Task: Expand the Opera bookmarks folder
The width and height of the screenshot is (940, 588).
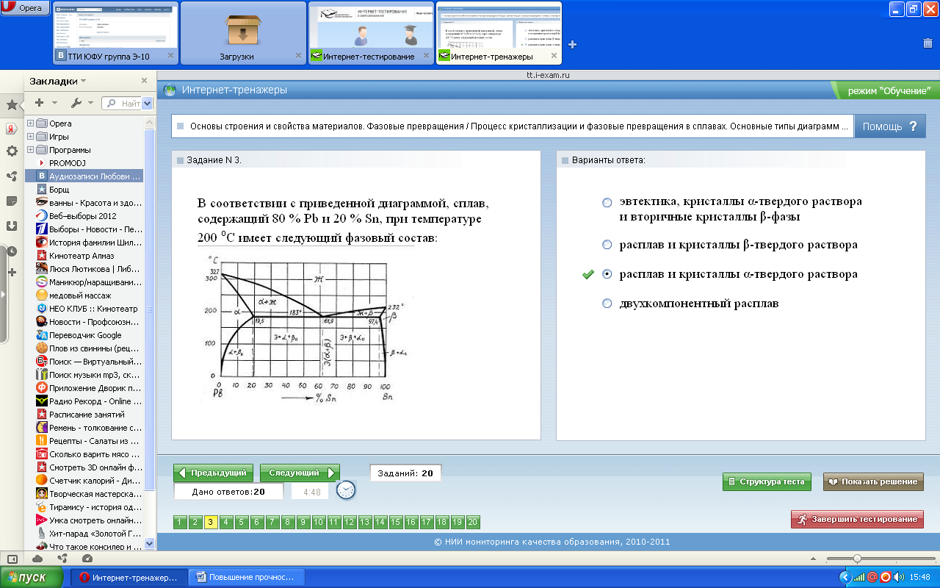Action: pyautogui.click(x=30, y=123)
